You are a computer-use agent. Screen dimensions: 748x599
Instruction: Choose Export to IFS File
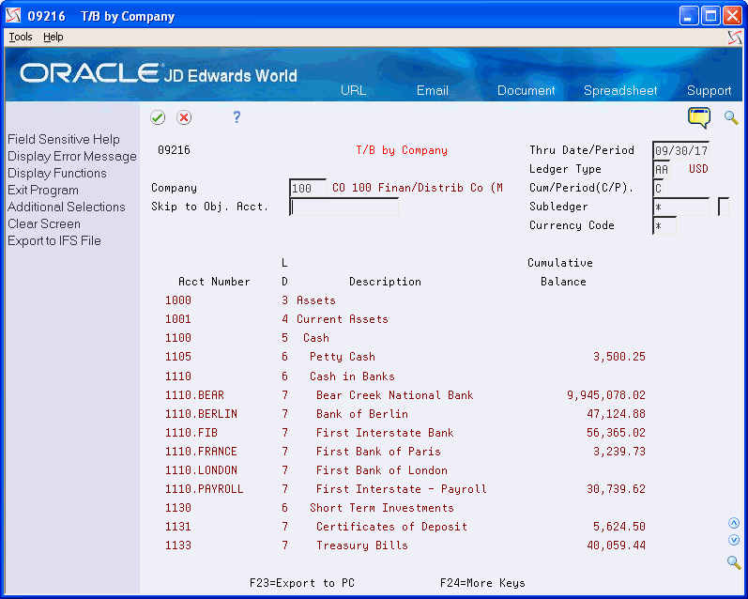(x=53, y=240)
